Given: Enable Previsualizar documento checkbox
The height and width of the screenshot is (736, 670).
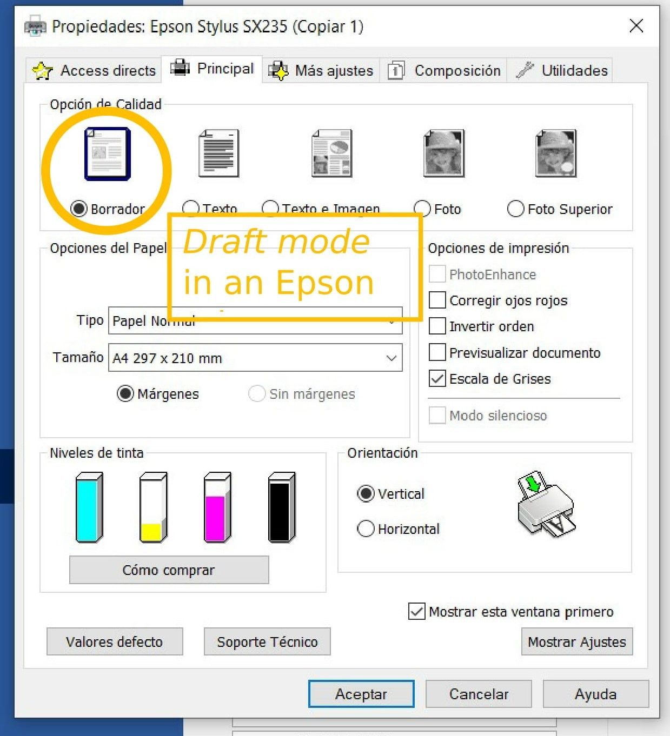Looking at the screenshot, I should (x=437, y=352).
